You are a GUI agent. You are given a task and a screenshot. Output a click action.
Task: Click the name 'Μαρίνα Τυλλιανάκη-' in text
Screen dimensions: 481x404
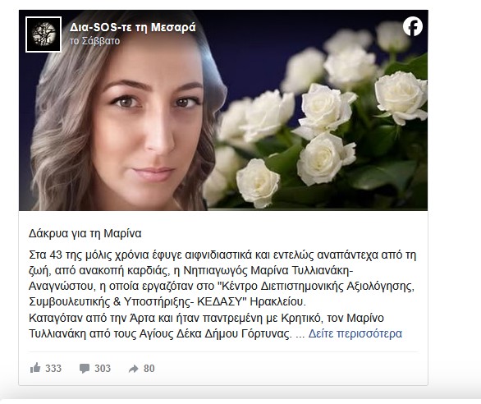(302, 270)
